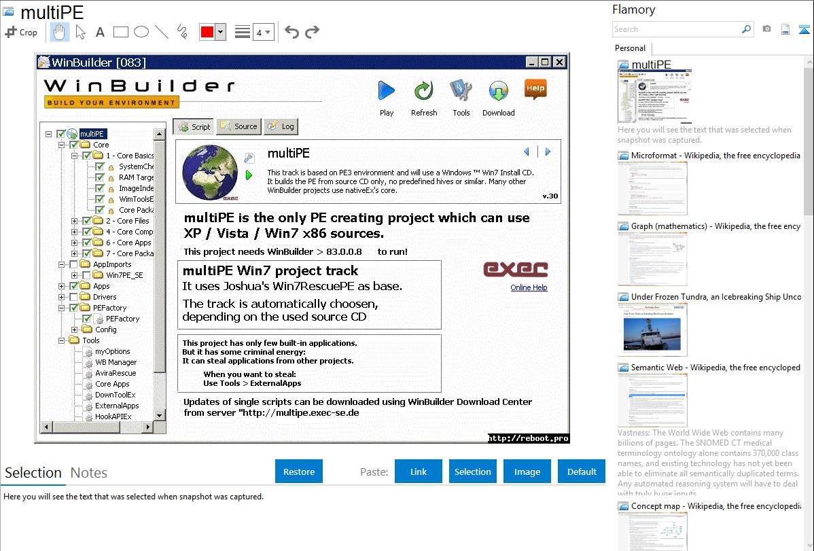Enable the Win7PE_SE checkbox
This screenshot has height=551, width=814.
87,275
